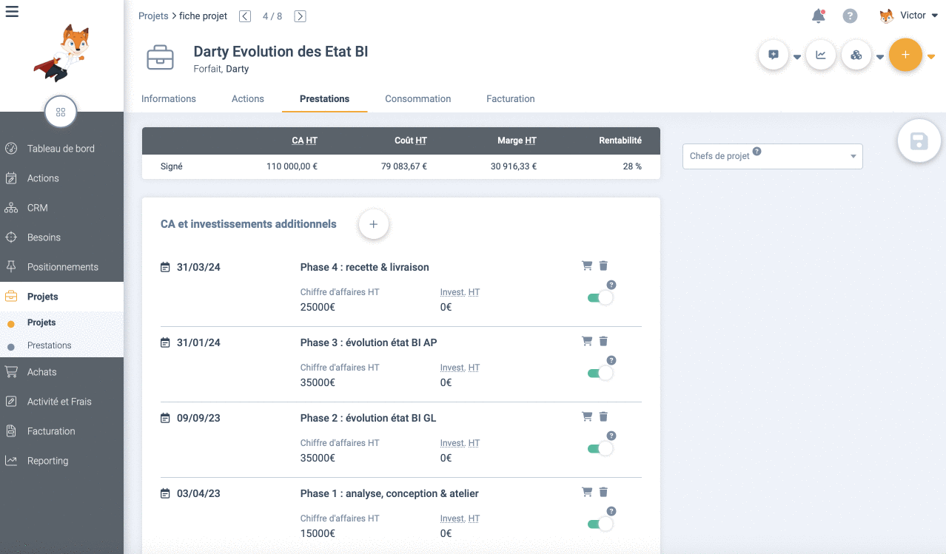Open the Victor user menu

tap(909, 16)
